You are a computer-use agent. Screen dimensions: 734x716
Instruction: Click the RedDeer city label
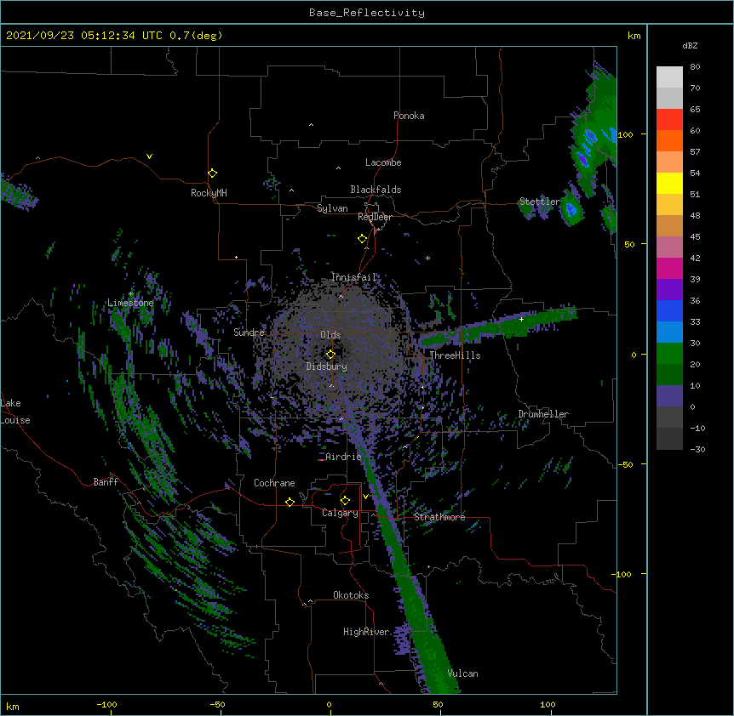[x=375, y=217]
